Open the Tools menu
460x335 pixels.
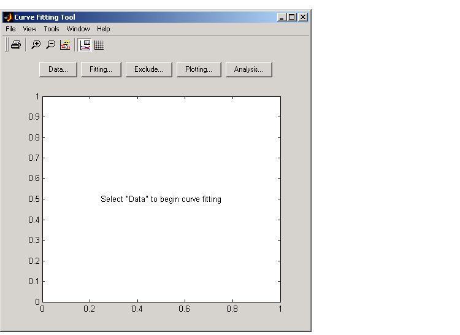tap(52, 29)
